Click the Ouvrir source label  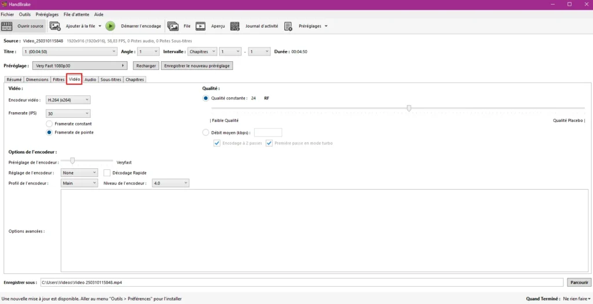click(x=30, y=26)
